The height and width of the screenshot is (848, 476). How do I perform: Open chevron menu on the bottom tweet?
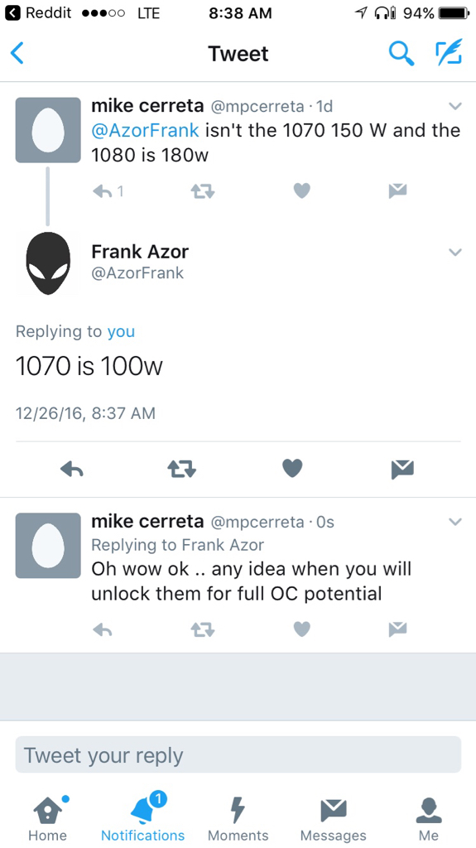(x=455, y=522)
